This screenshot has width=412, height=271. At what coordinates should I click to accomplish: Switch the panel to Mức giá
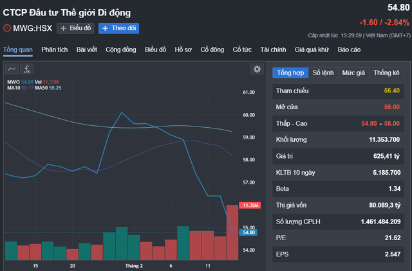click(x=353, y=73)
